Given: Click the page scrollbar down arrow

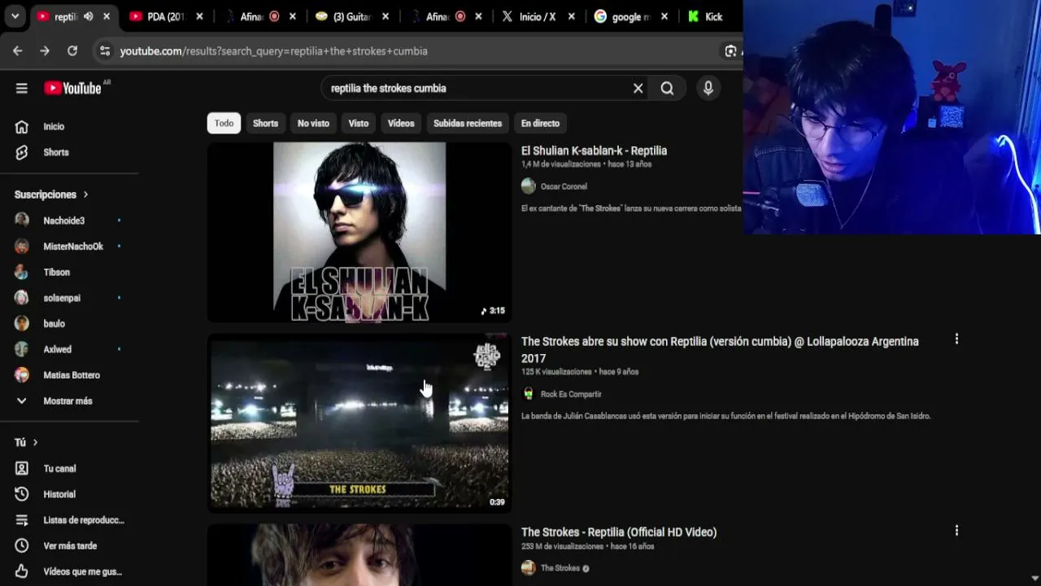Looking at the screenshot, I should [1034, 579].
